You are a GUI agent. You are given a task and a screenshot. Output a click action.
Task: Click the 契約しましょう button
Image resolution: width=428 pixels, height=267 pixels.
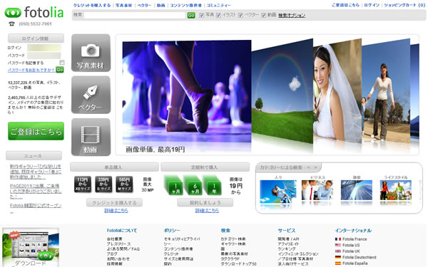pos(205,202)
